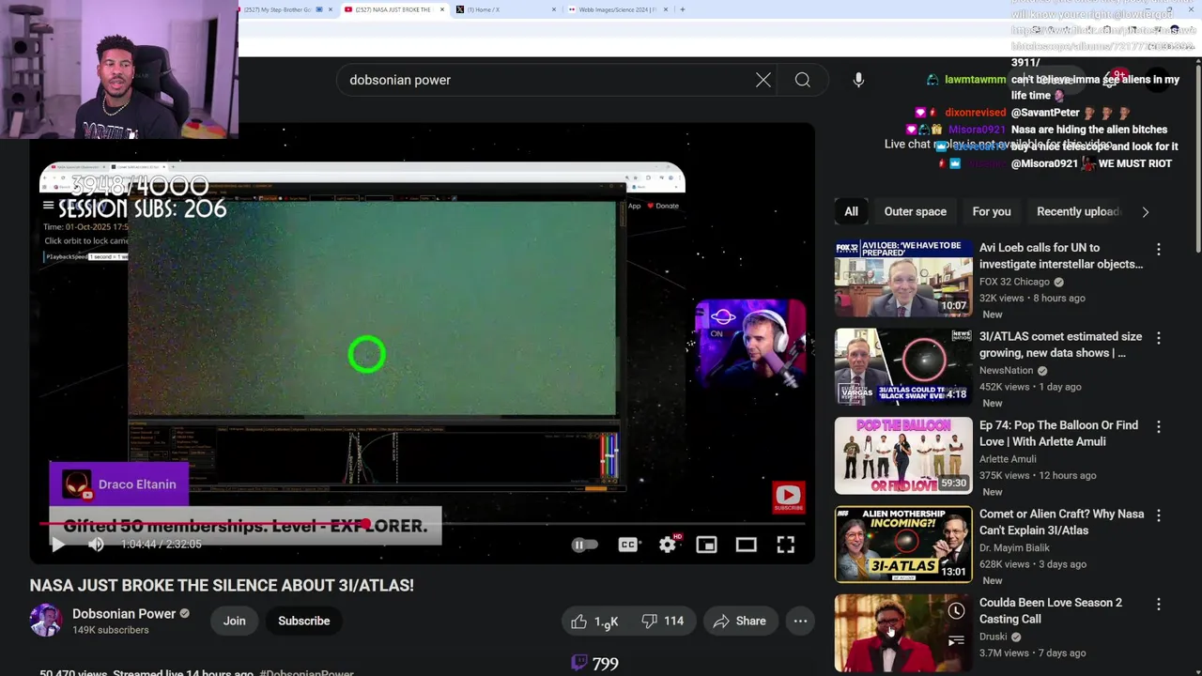Open options for Pop The Balloon video

click(x=1158, y=426)
